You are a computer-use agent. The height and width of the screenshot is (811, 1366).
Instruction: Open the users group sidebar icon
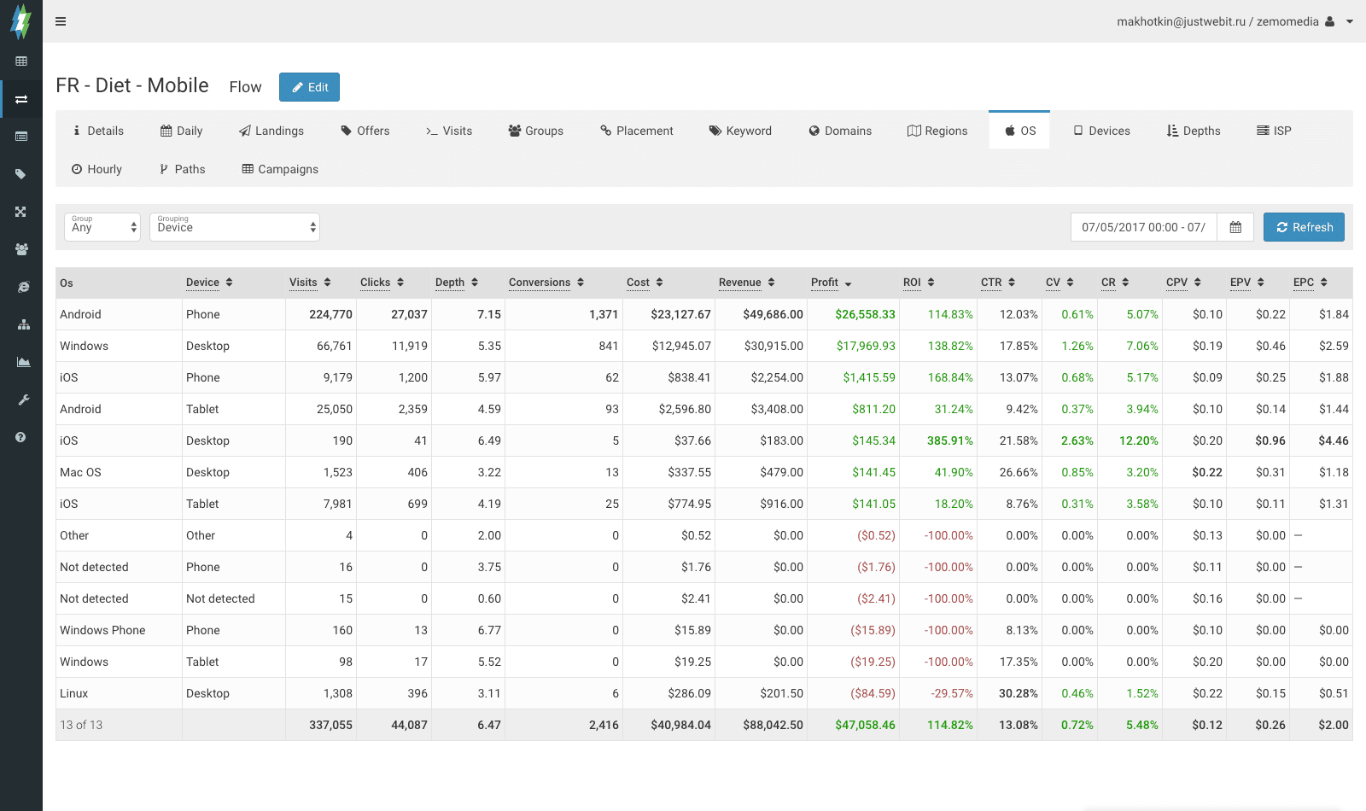(21, 249)
